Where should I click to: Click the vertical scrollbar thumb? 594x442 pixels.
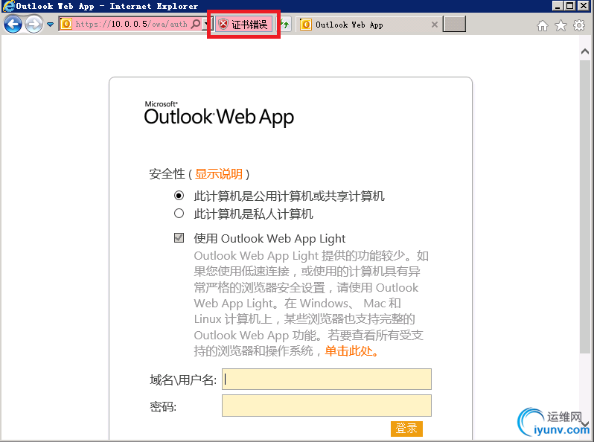pos(585,206)
